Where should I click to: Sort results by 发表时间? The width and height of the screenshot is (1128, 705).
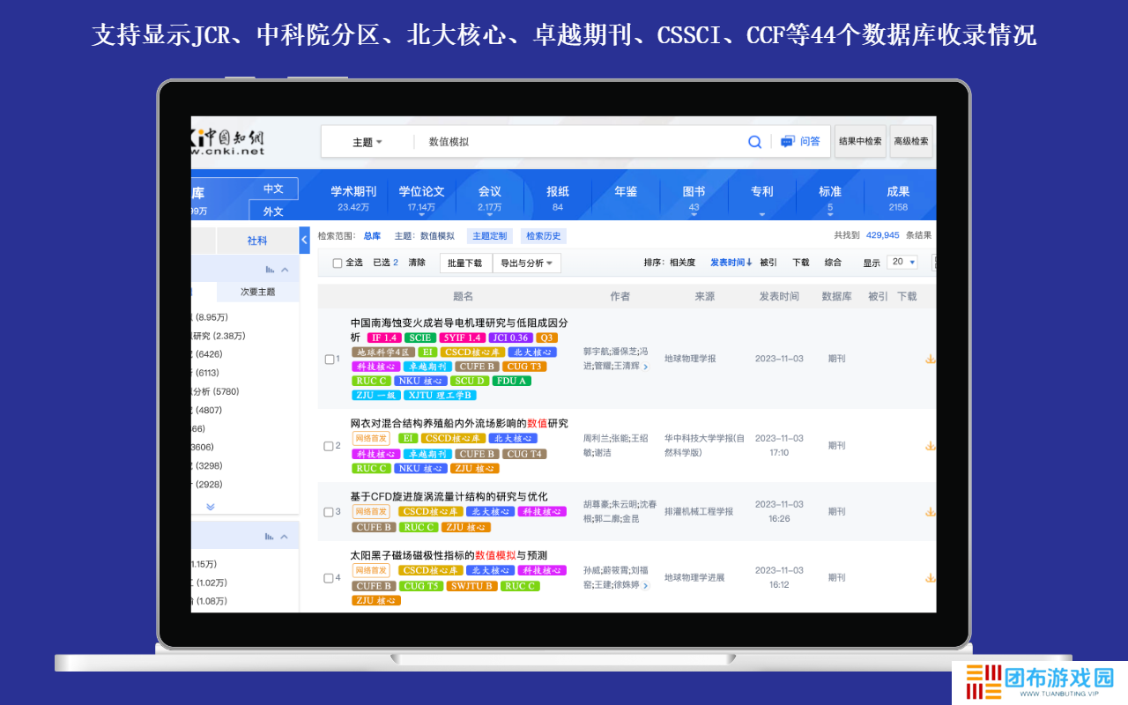pos(731,263)
